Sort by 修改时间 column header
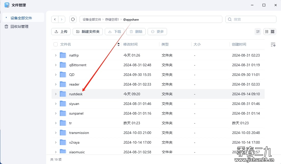This screenshot has width=281, height=164. coord(131,44)
